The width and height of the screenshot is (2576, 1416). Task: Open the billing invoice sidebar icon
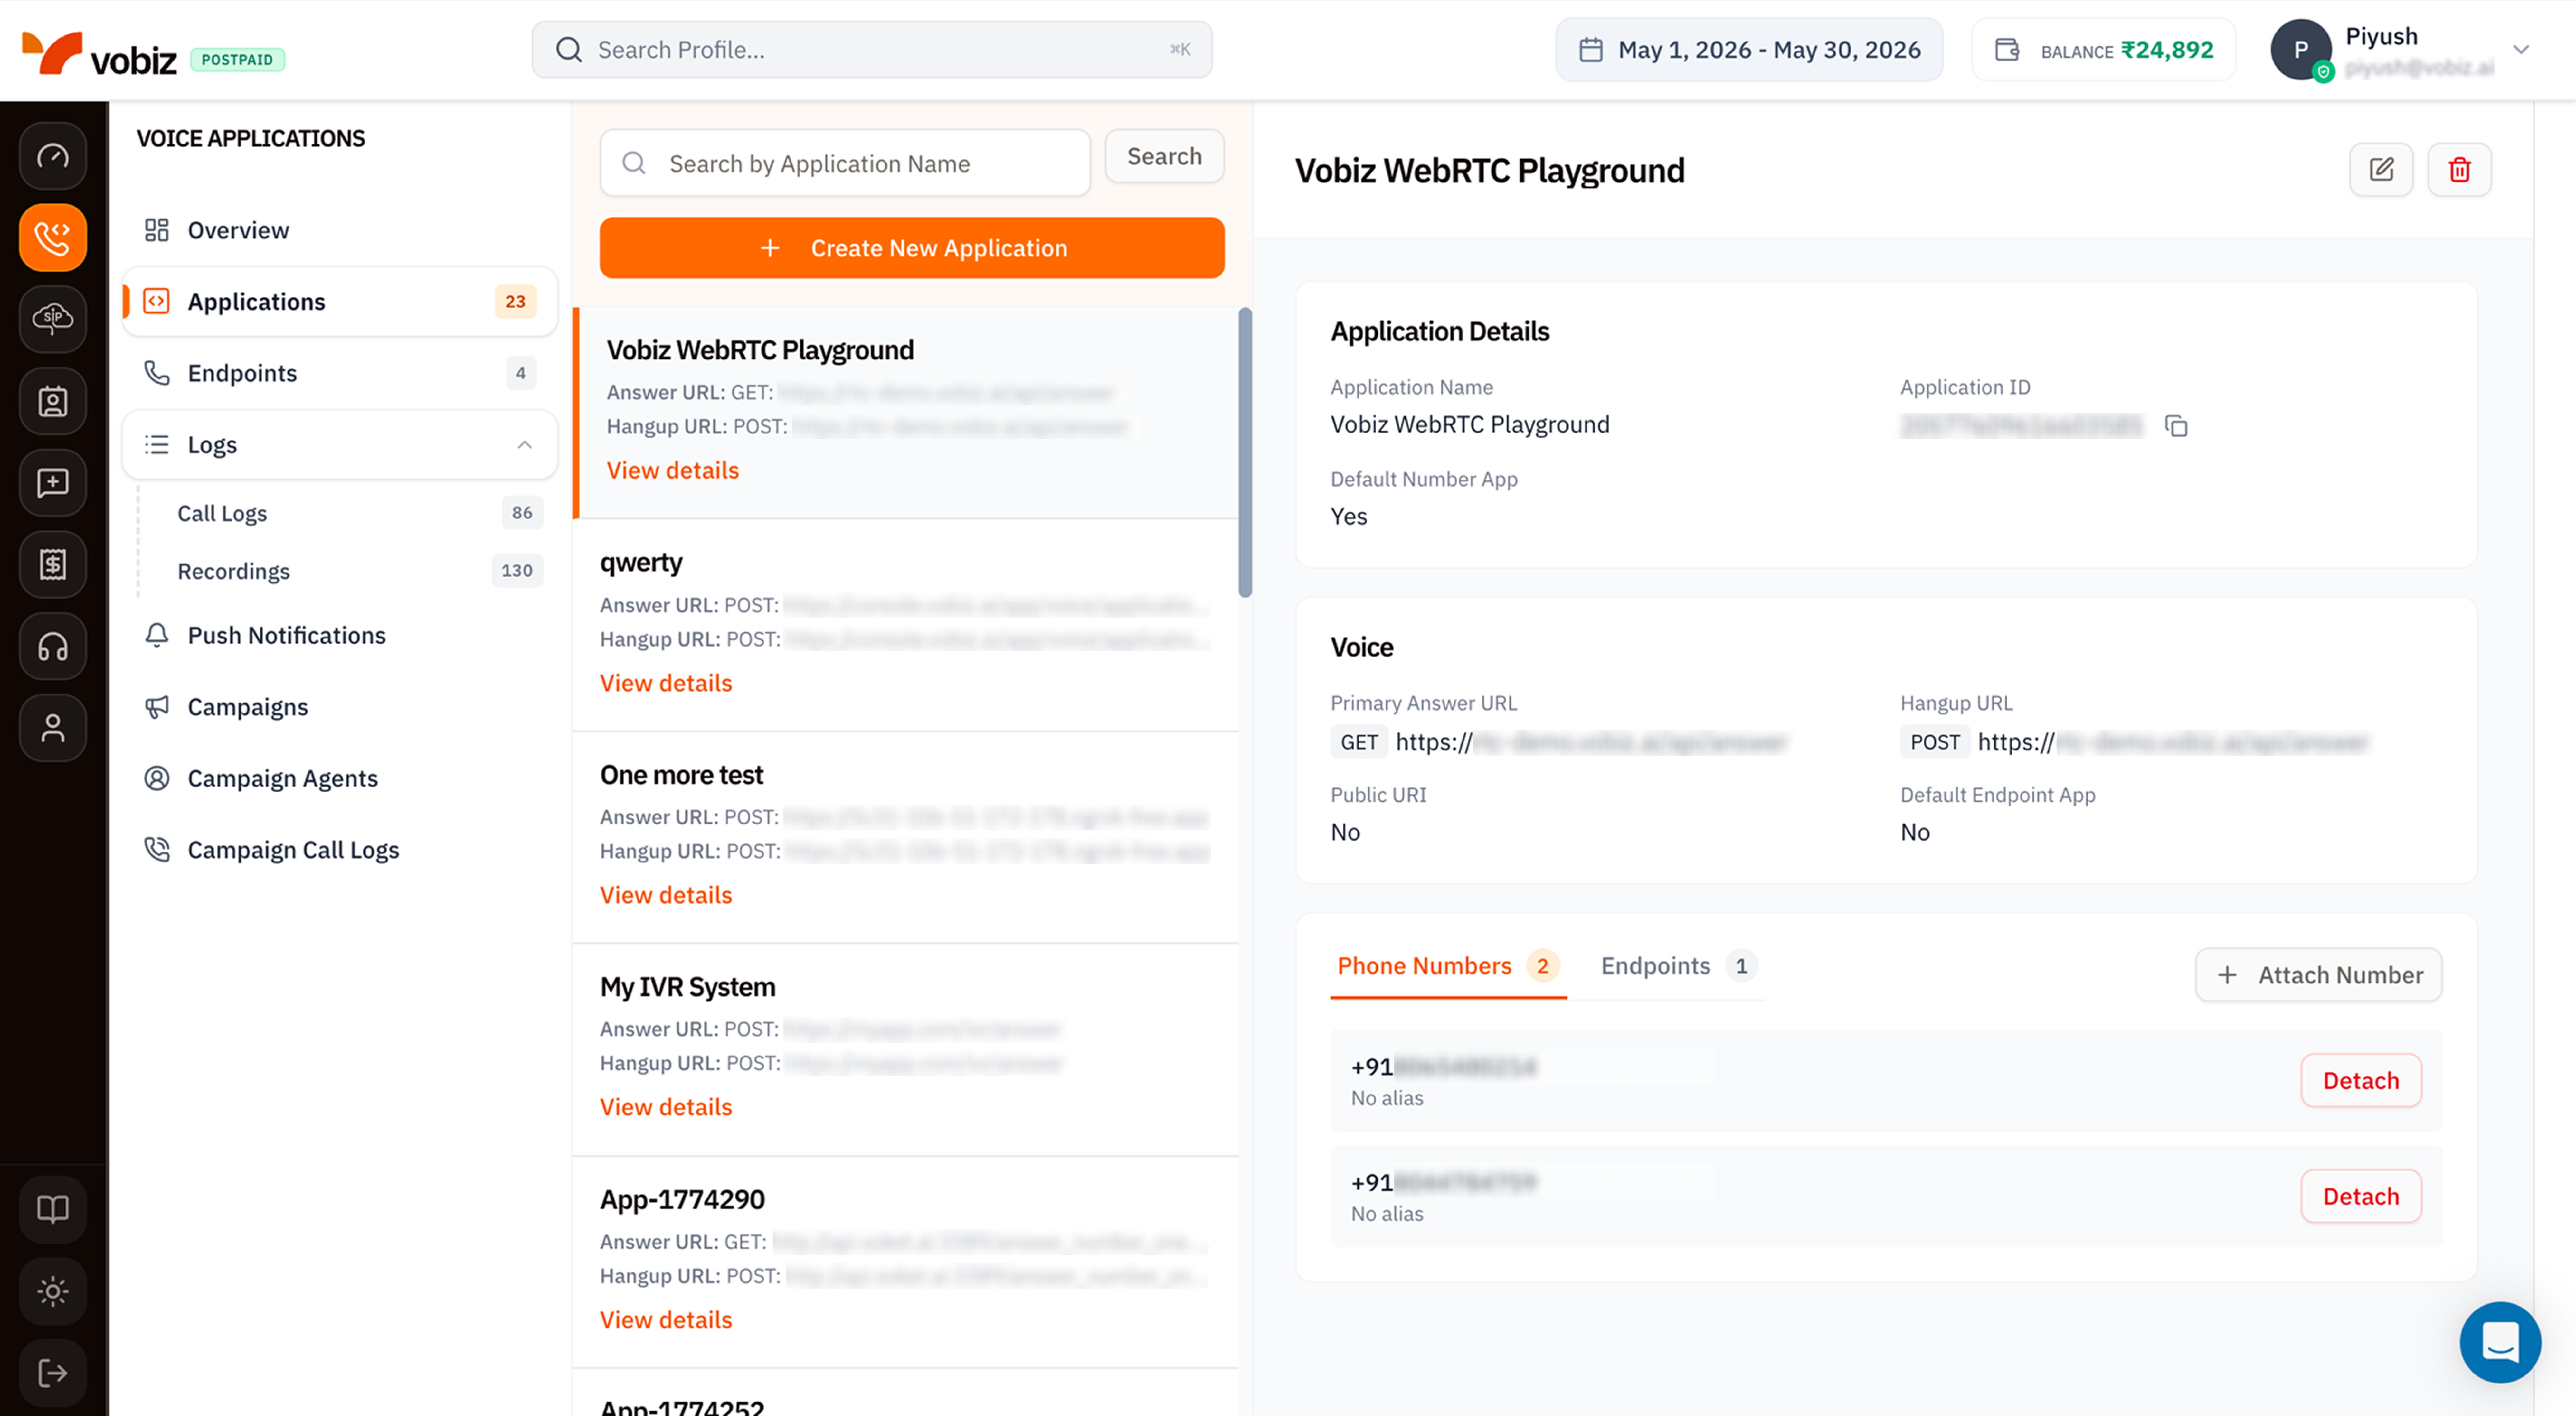pos(53,564)
